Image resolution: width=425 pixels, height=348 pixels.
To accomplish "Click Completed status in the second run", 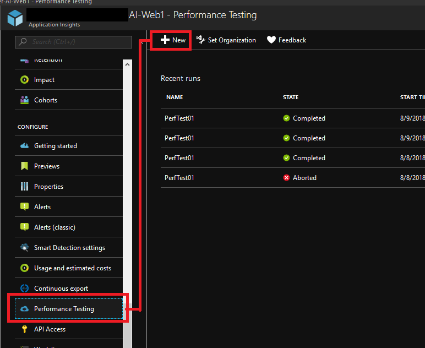I will point(309,138).
